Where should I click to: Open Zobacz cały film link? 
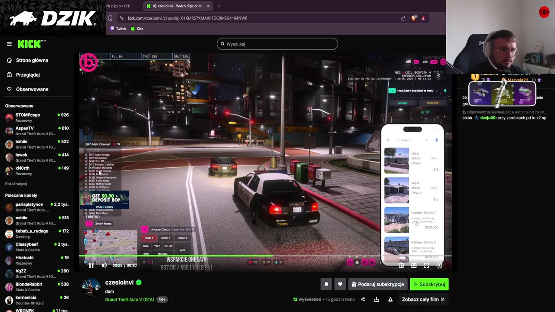[x=423, y=299]
